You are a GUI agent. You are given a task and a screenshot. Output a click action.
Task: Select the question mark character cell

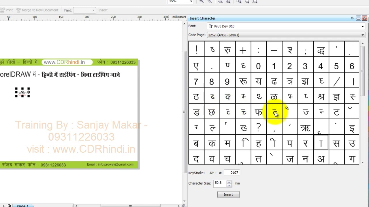tap(259, 127)
